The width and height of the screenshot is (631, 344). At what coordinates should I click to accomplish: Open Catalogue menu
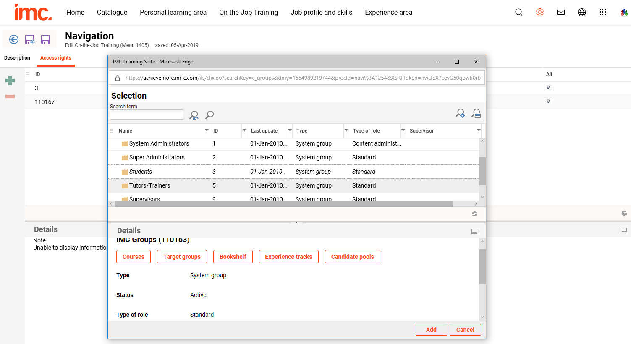(112, 13)
